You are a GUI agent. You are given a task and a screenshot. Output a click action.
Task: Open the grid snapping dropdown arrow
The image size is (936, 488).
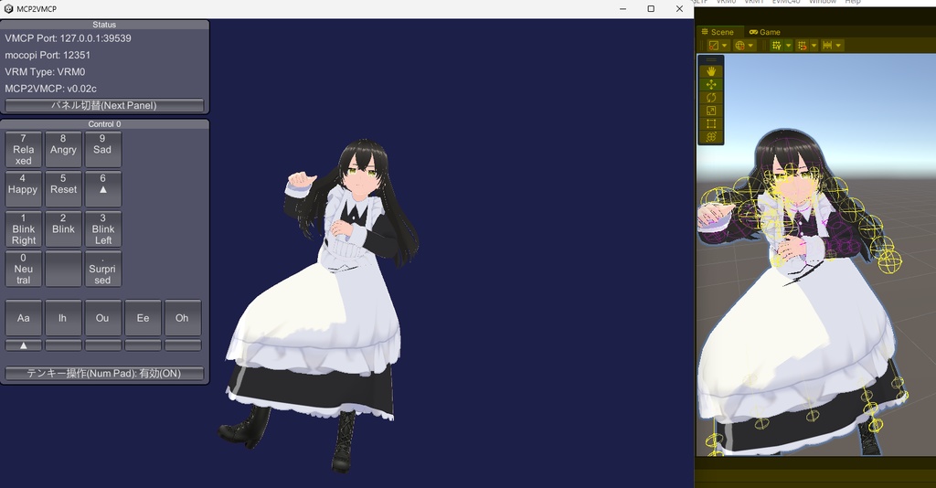(814, 46)
